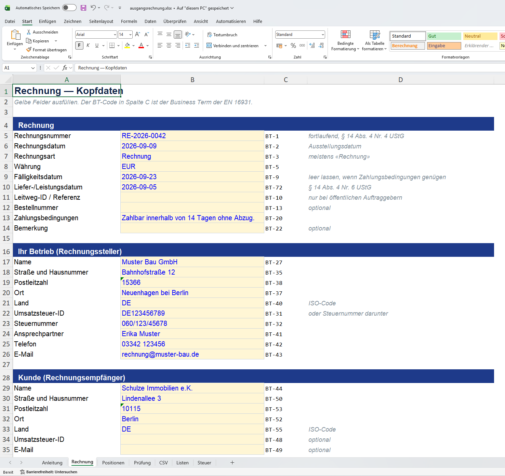Screen dimensions: 505x476
Task: Apply percent style to the cell
Action: (293, 45)
